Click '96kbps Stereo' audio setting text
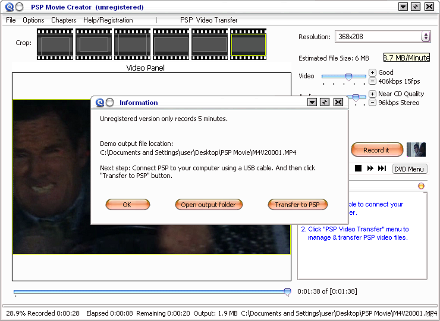 click(x=399, y=103)
